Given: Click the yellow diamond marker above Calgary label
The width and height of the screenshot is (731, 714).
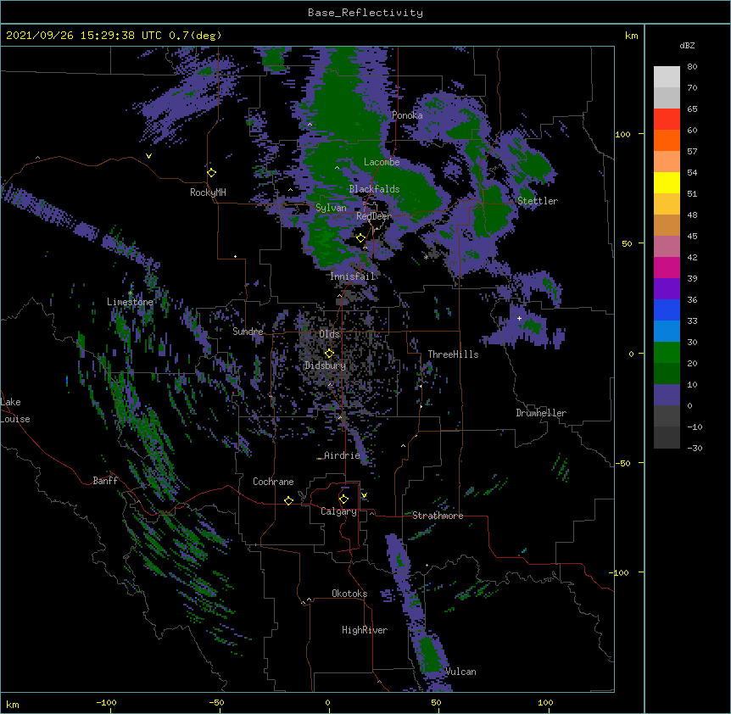Looking at the screenshot, I should [x=343, y=499].
